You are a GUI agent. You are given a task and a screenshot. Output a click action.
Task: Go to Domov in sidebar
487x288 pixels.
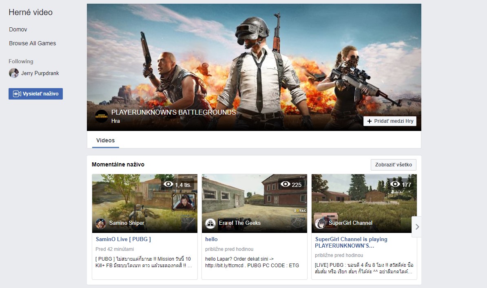[18, 29]
